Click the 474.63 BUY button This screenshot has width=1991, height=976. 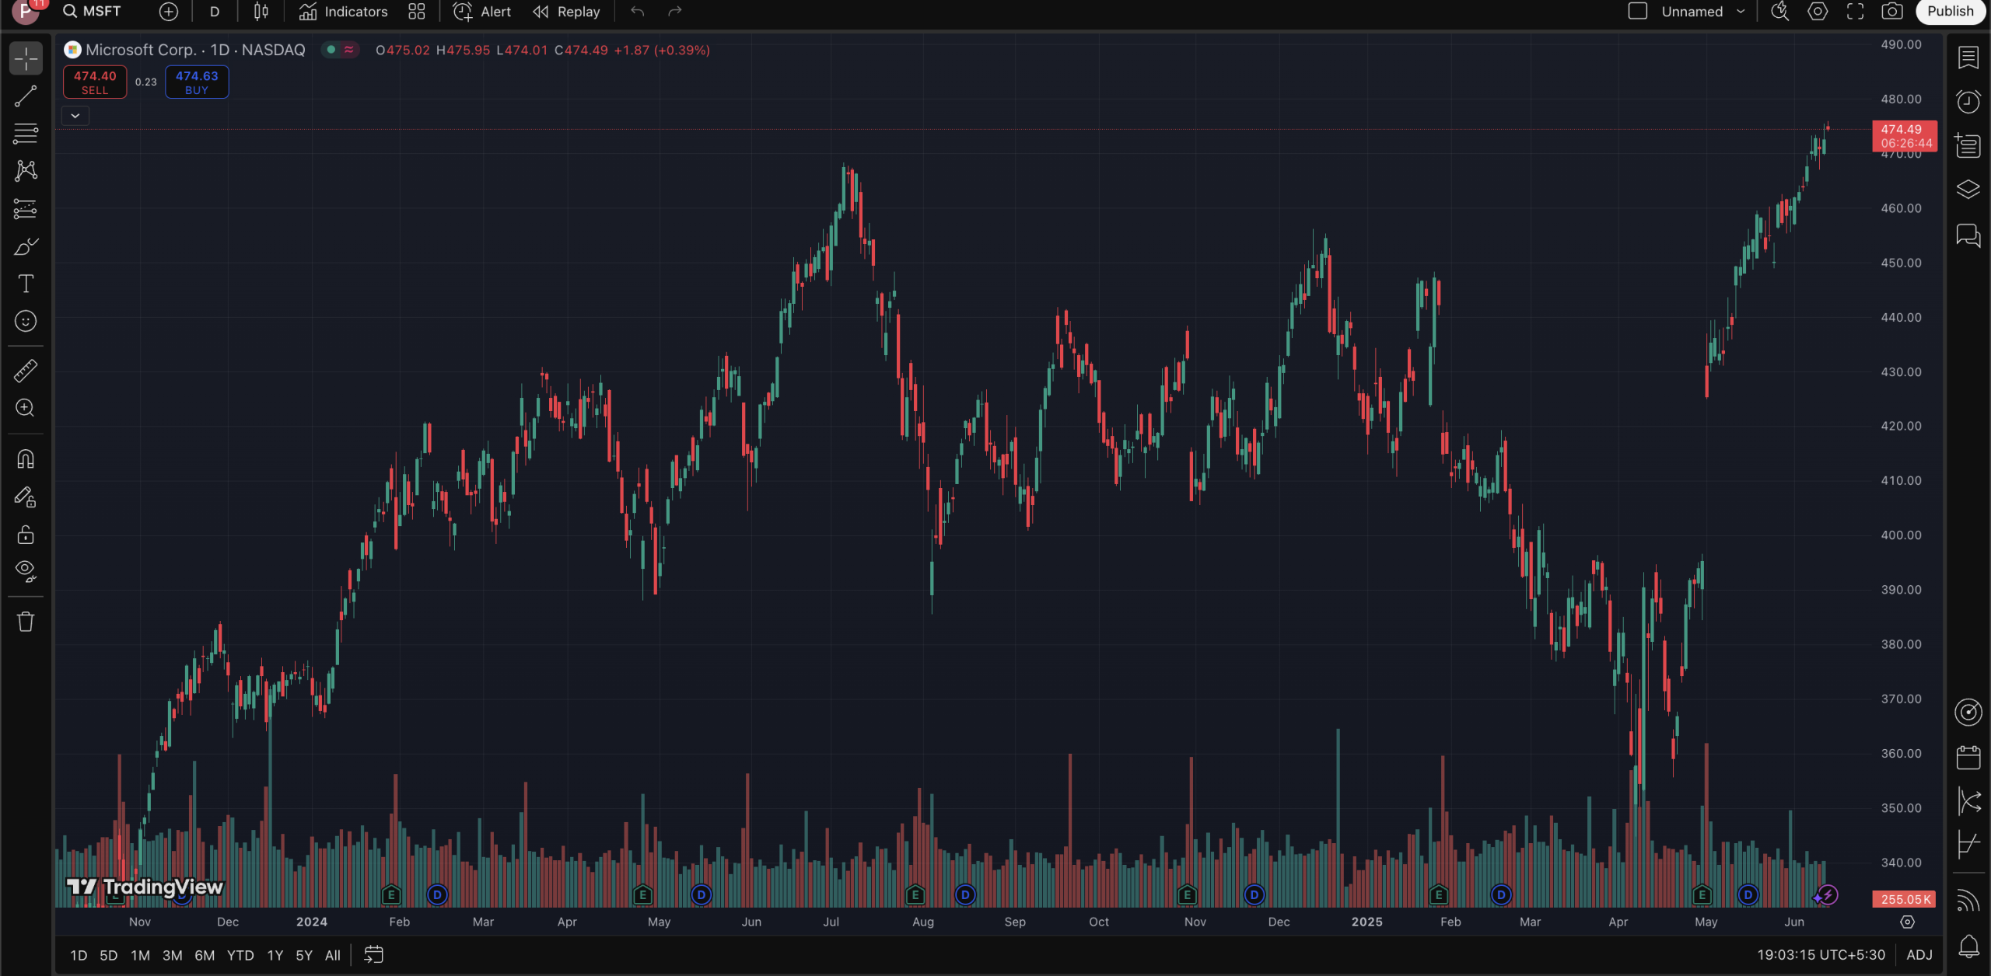click(x=197, y=82)
